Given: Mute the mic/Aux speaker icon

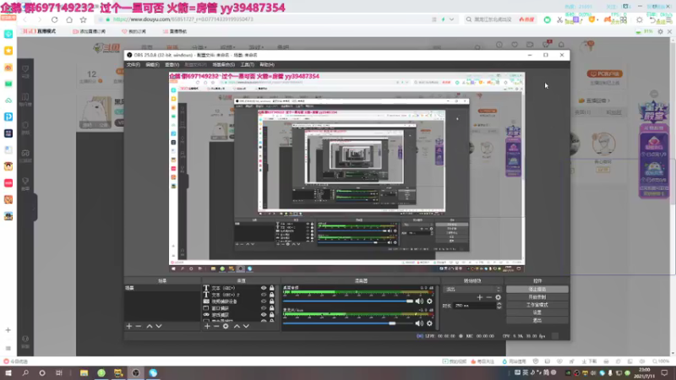Looking at the screenshot, I should click(419, 323).
